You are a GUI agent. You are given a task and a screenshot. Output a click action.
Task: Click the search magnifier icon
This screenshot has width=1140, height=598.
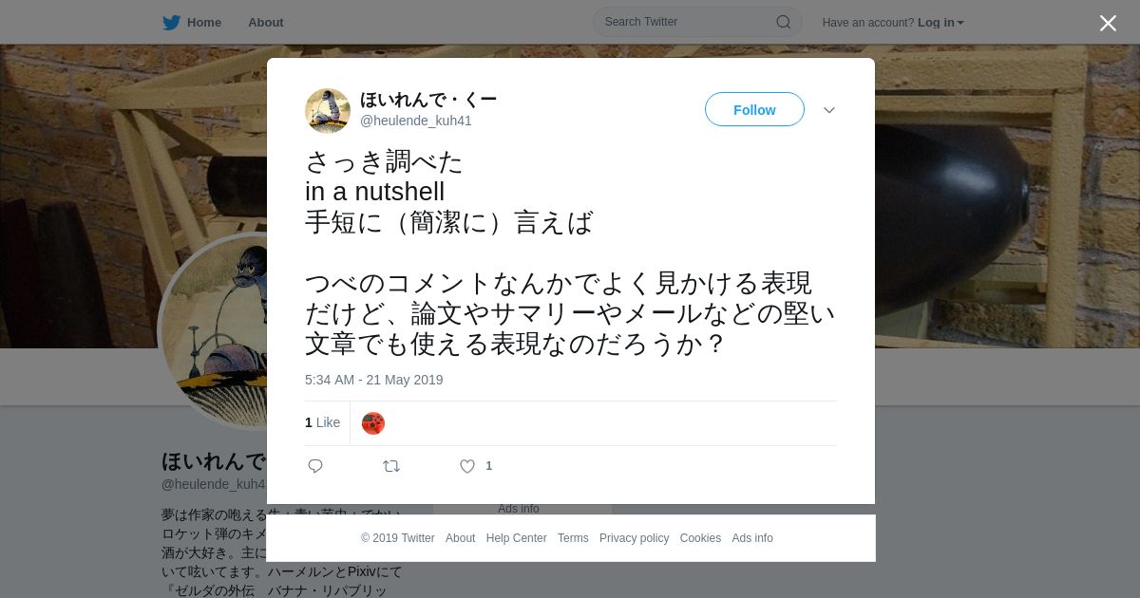point(784,22)
